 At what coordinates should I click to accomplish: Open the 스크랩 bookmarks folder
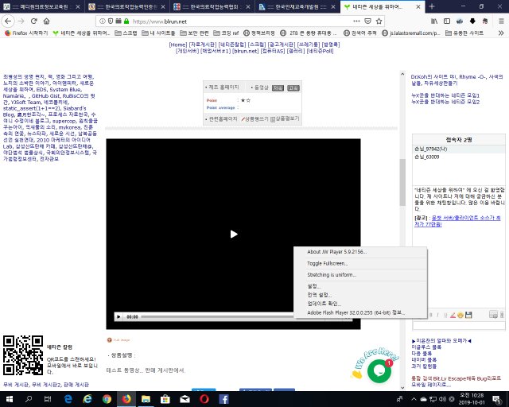point(126,33)
